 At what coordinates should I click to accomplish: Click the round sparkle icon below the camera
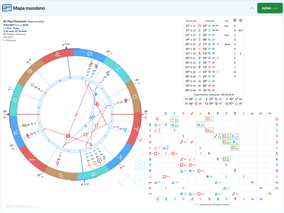[x=140, y=180]
